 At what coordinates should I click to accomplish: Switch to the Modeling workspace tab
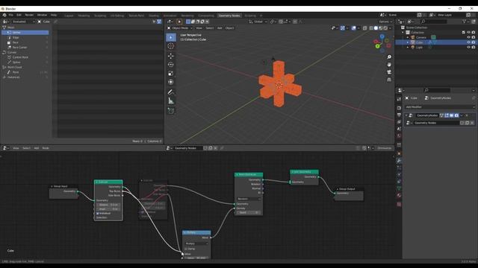pyautogui.click(x=84, y=16)
